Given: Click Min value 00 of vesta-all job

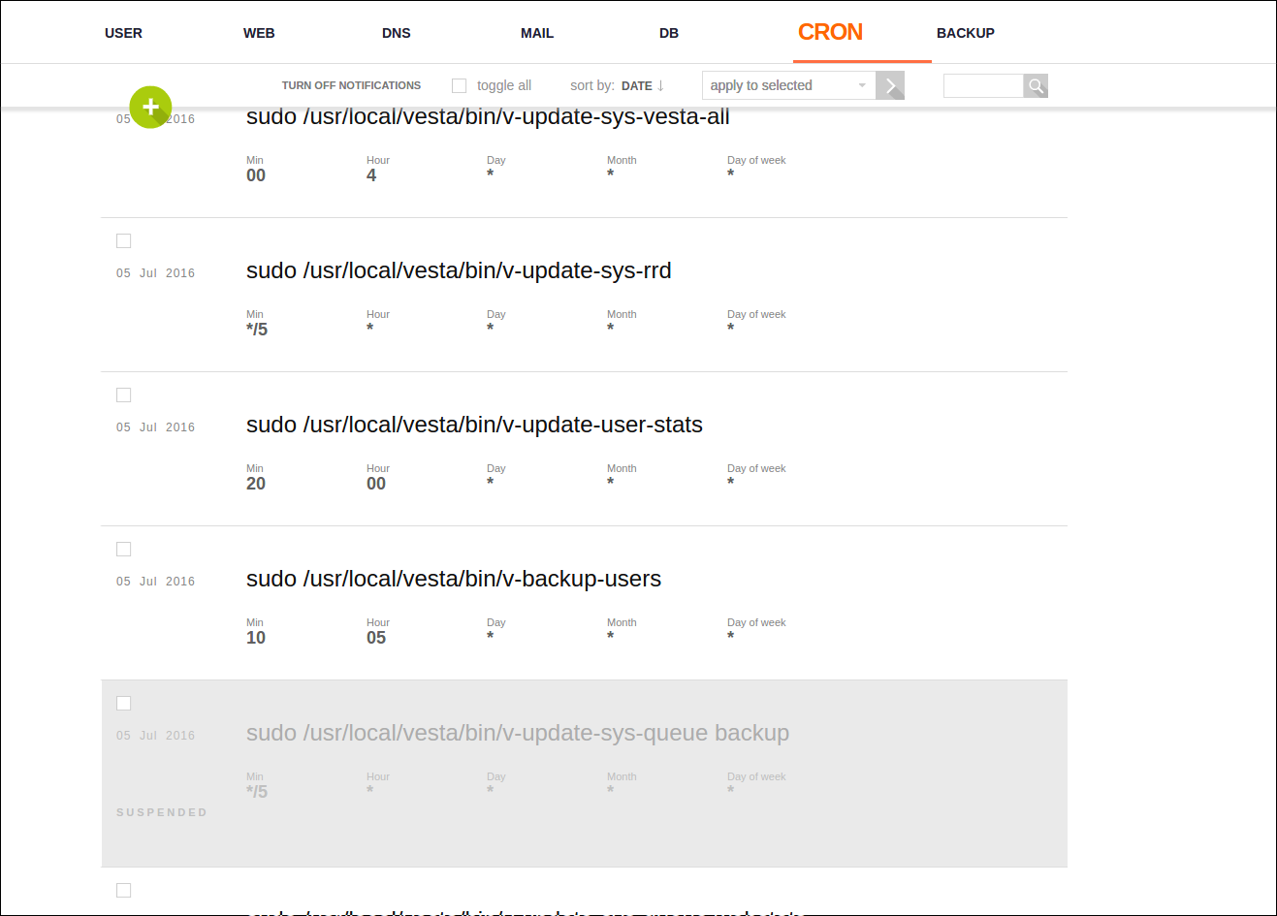Looking at the screenshot, I should pyautogui.click(x=256, y=175).
